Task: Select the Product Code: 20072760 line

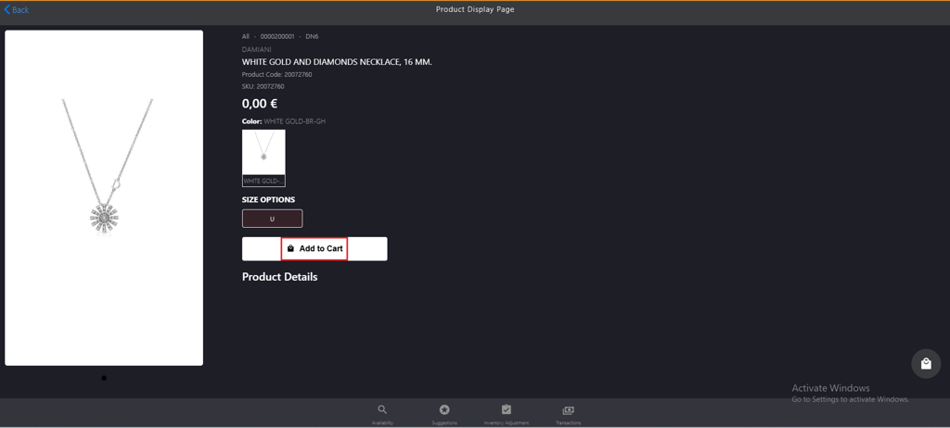Action: (x=276, y=74)
